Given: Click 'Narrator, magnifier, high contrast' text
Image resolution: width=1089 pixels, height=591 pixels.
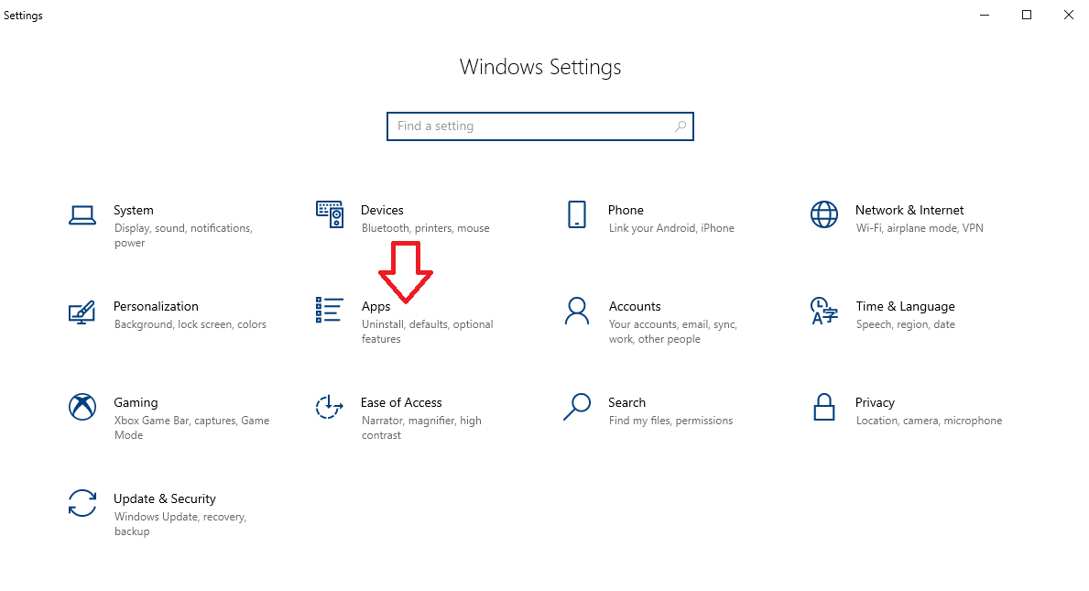Looking at the screenshot, I should coord(421,428).
